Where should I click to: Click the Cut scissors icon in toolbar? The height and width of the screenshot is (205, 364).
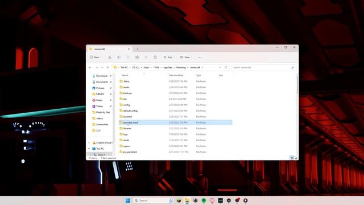click(x=110, y=57)
